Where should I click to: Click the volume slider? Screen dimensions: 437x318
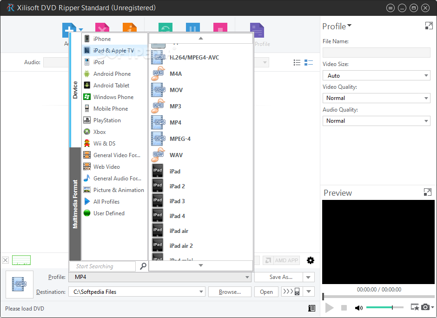coord(385,307)
